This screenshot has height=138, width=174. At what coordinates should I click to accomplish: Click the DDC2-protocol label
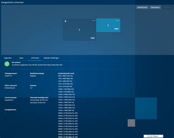(x=11, y=86)
